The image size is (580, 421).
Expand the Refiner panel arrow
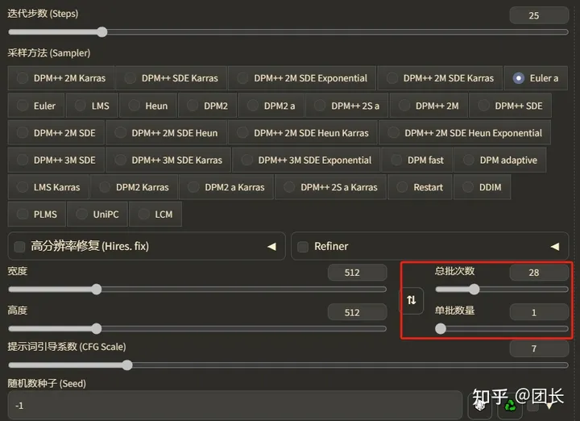coord(555,247)
